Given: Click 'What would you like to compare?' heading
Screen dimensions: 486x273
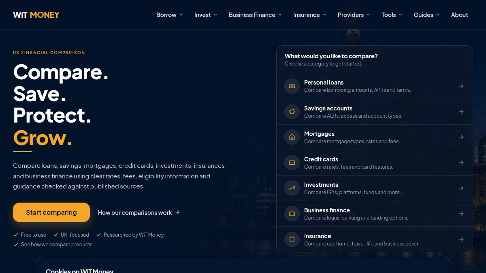Looking at the screenshot, I should [331, 56].
